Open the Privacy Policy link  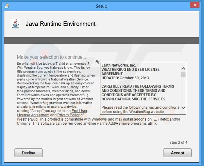pyautogui.click(x=68, y=115)
